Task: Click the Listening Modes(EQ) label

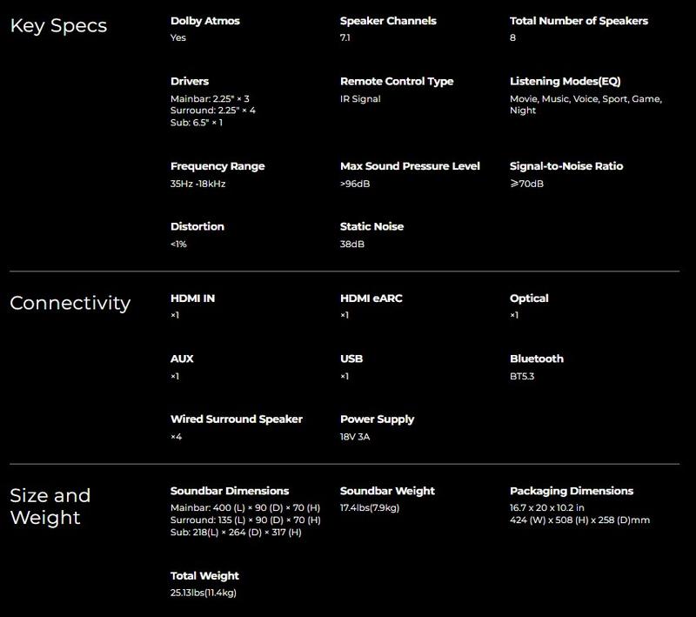Action: 565,81
